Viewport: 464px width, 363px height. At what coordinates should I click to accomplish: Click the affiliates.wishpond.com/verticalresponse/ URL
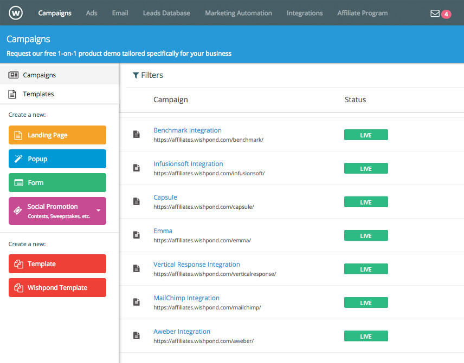pos(215,274)
